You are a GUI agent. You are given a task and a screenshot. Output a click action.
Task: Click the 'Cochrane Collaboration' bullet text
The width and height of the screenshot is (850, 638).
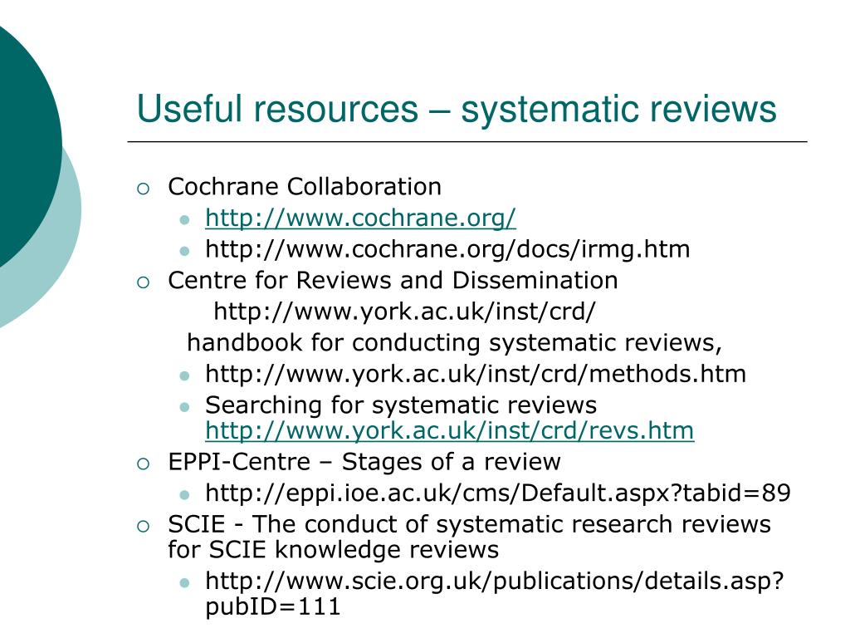pyautogui.click(x=305, y=187)
